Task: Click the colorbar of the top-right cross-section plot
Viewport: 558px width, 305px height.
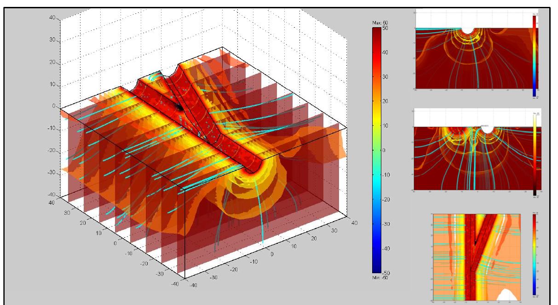Action: (534, 56)
